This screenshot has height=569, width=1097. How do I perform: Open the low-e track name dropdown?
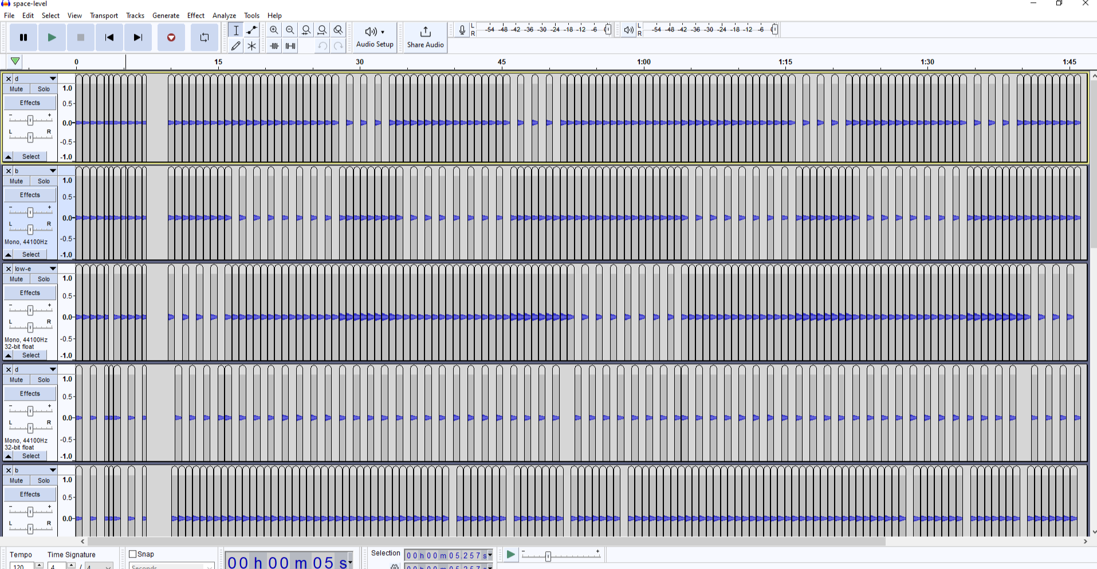tap(53, 268)
